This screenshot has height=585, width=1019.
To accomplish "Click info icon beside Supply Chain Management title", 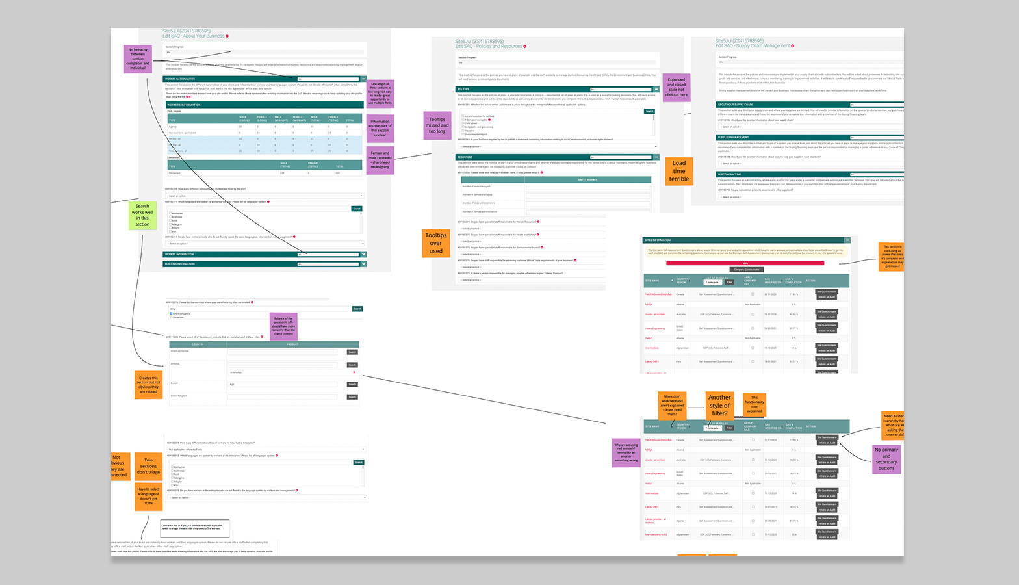I will pyautogui.click(x=793, y=46).
